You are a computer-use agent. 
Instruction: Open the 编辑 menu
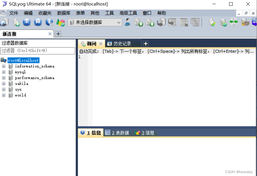click(28, 13)
